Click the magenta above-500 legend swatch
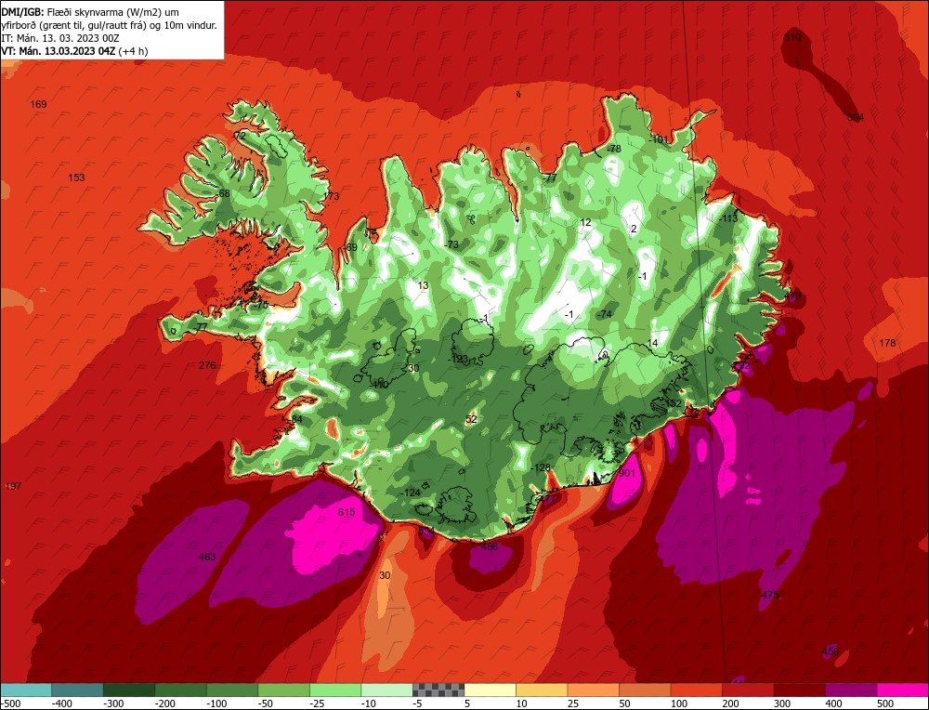 pos(902,690)
